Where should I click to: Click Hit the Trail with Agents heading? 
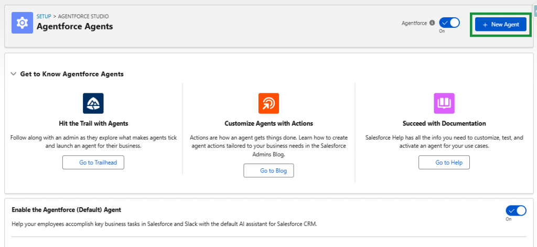click(x=93, y=123)
